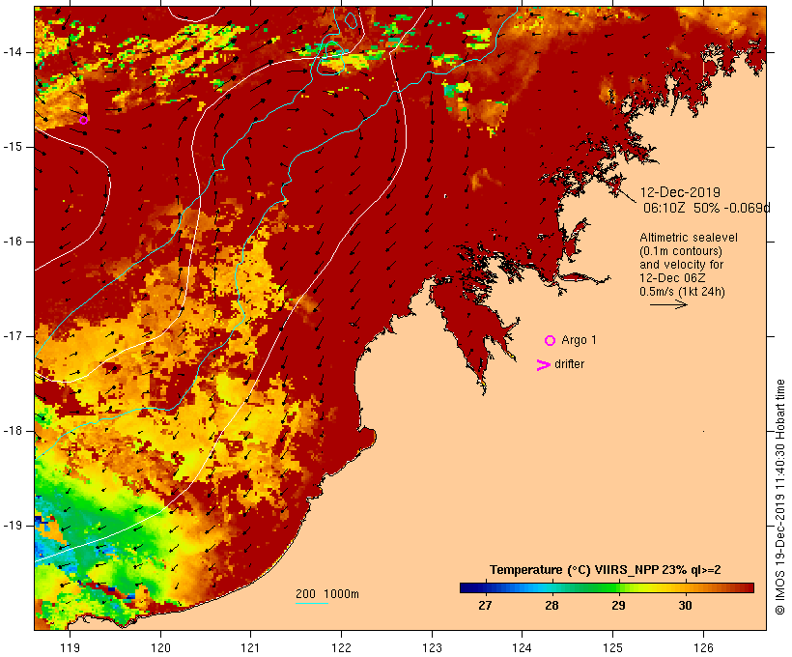Click the 0.5m/s velocity scale arrow
This screenshot has height=657, width=792.
coord(668,304)
